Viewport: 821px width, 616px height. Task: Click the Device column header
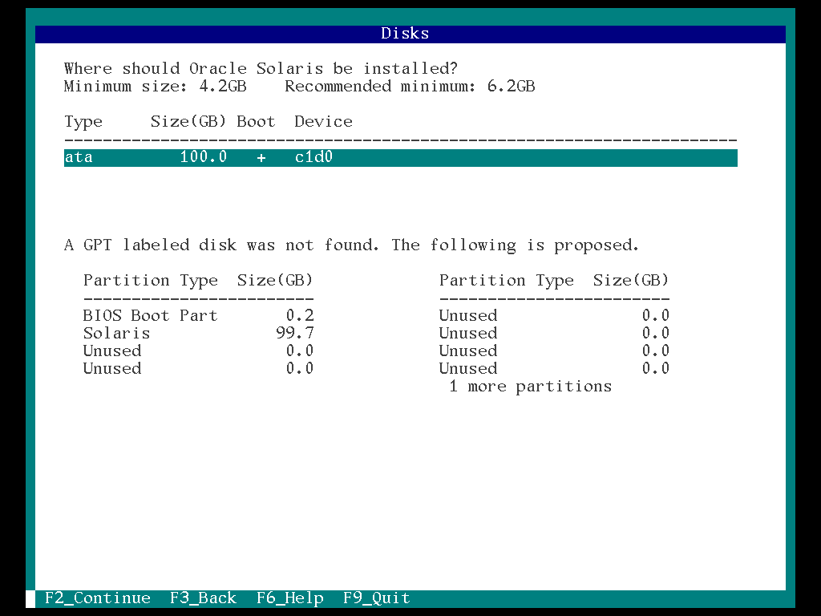coord(324,122)
